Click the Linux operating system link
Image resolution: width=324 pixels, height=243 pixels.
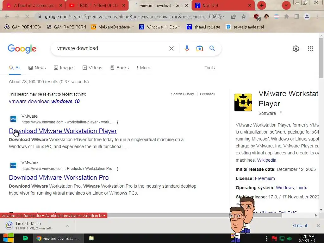point(302,188)
